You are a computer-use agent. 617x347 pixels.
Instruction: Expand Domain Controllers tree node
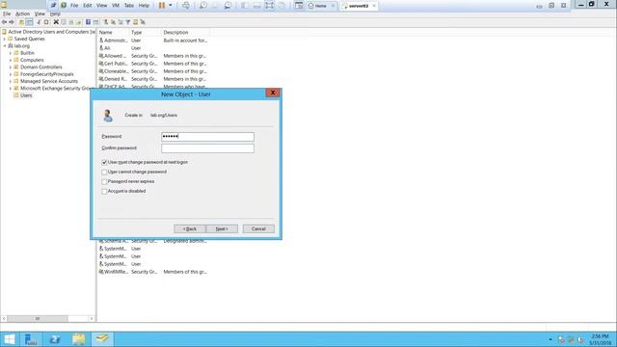point(11,67)
